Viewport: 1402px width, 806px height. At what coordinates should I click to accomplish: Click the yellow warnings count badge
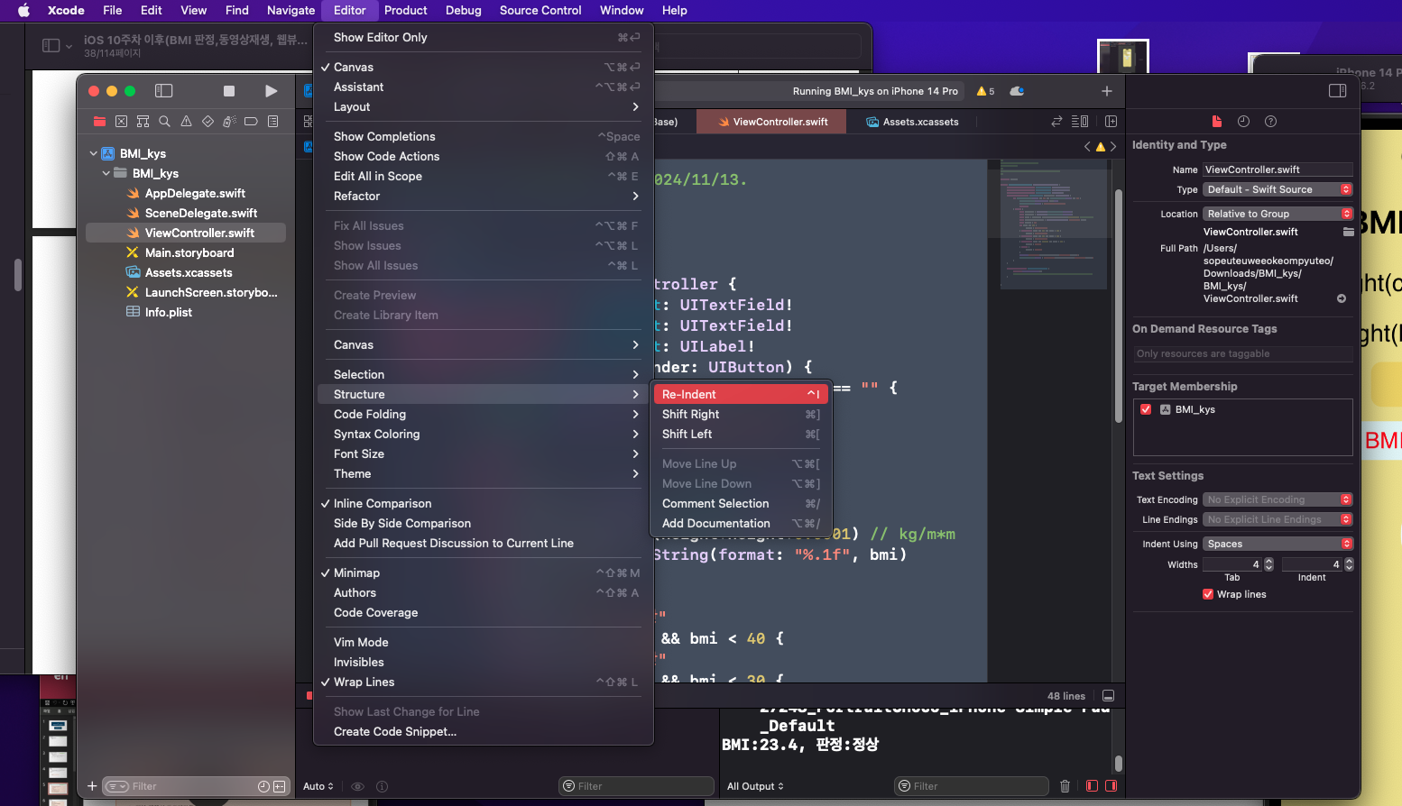point(985,91)
